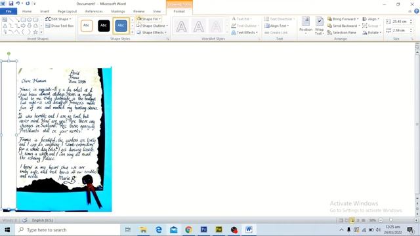Click the Wrap Text button
Viewport: 420px width, 236px height.
(320, 26)
